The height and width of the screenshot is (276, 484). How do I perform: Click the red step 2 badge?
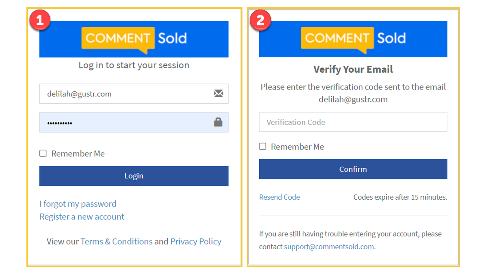coord(260,20)
